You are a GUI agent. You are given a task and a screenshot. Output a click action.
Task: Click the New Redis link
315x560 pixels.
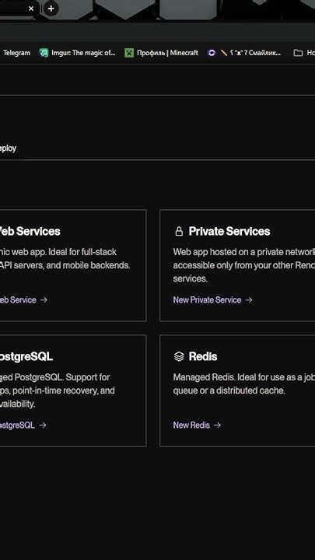(191, 425)
